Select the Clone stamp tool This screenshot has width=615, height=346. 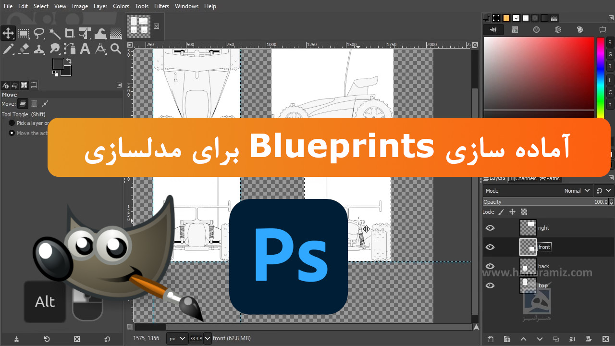pos(39,49)
